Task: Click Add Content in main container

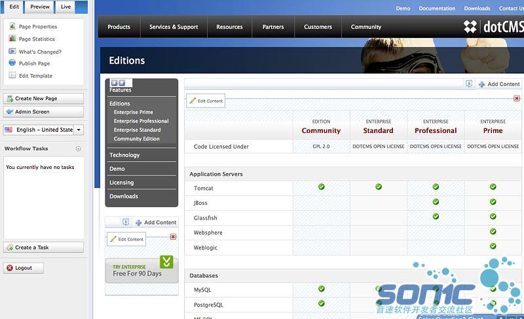Action: pos(499,84)
